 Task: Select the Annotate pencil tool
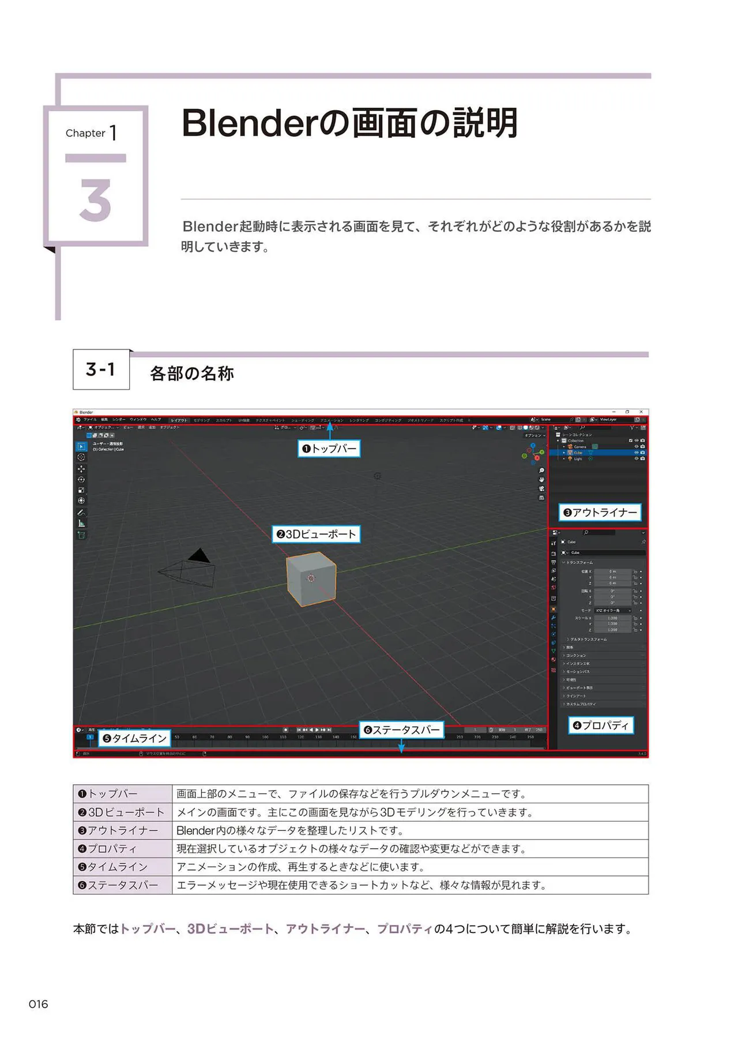coord(81,512)
